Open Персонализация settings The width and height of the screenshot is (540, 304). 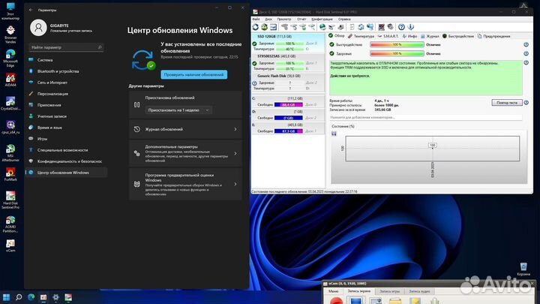pyautogui.click(x=67, y=94)
